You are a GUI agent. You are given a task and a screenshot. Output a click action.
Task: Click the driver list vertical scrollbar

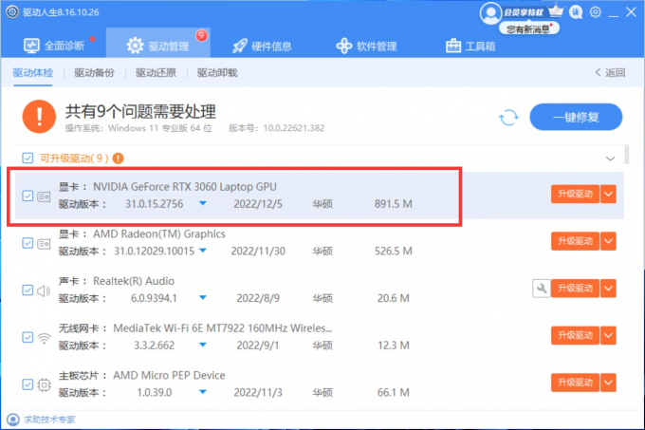(626, 155)
